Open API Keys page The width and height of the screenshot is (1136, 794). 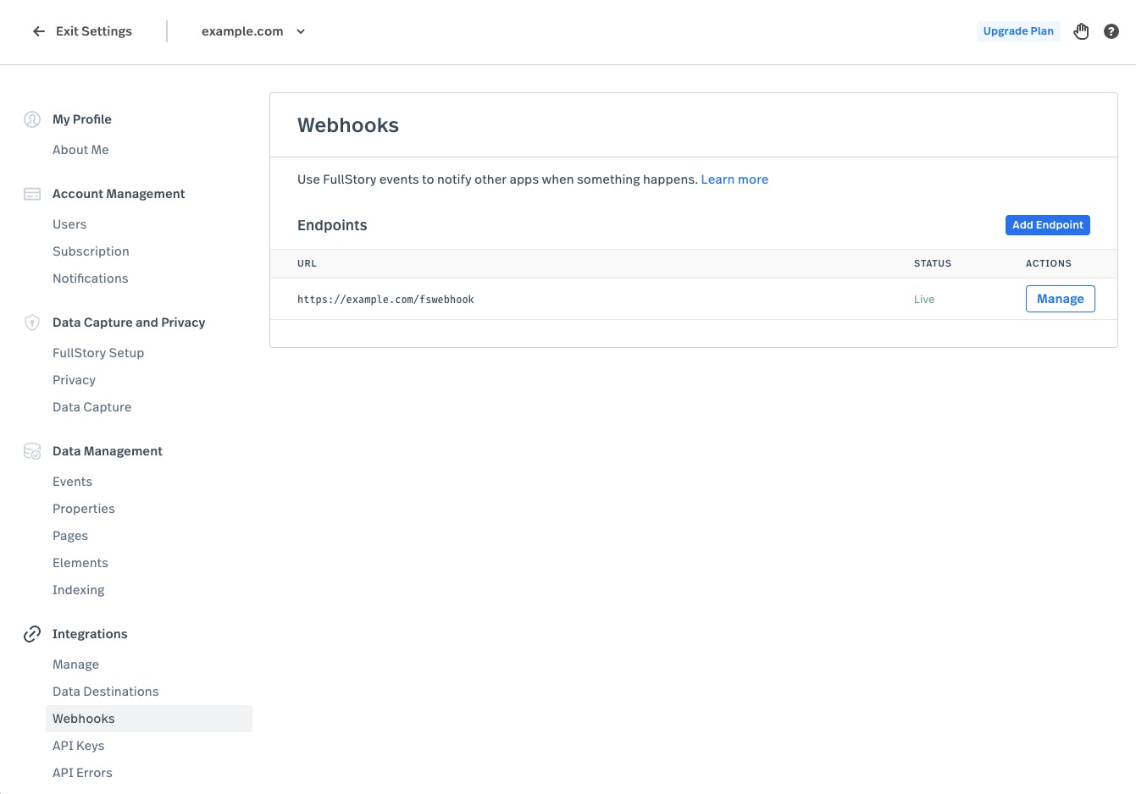(79, 746)
